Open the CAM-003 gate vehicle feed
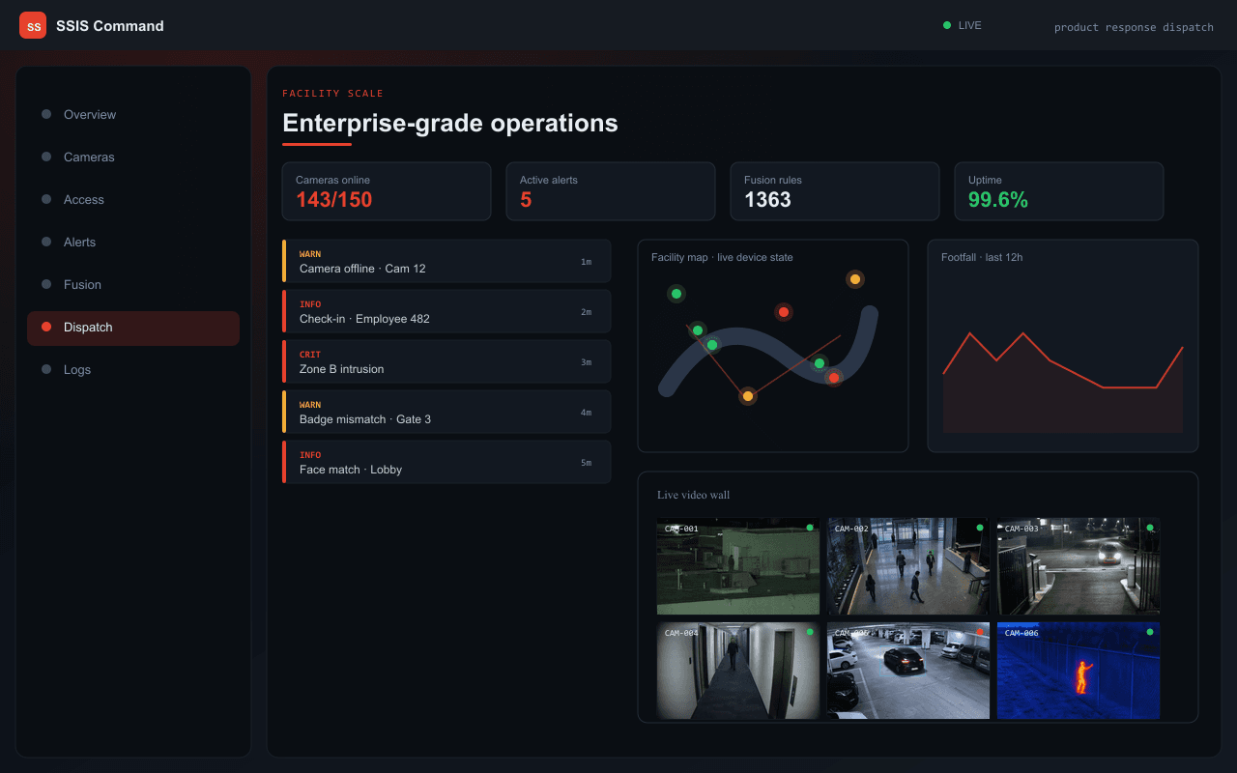Screen dimensions: 1237x773 coord(1079,566)
